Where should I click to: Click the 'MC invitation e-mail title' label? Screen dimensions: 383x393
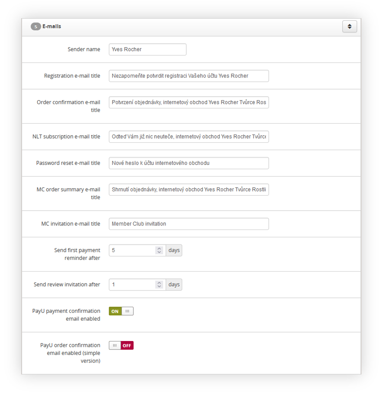coord(71,224)
